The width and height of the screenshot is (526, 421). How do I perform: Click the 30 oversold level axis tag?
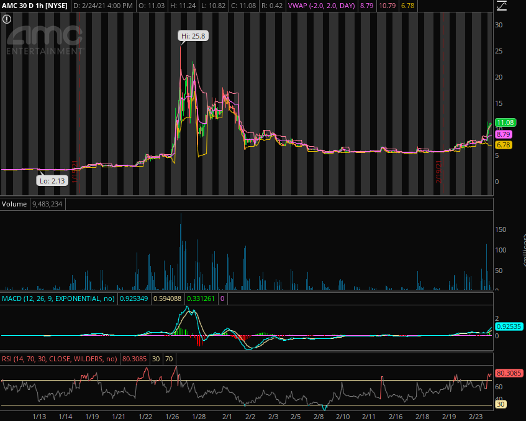(501, 404)
